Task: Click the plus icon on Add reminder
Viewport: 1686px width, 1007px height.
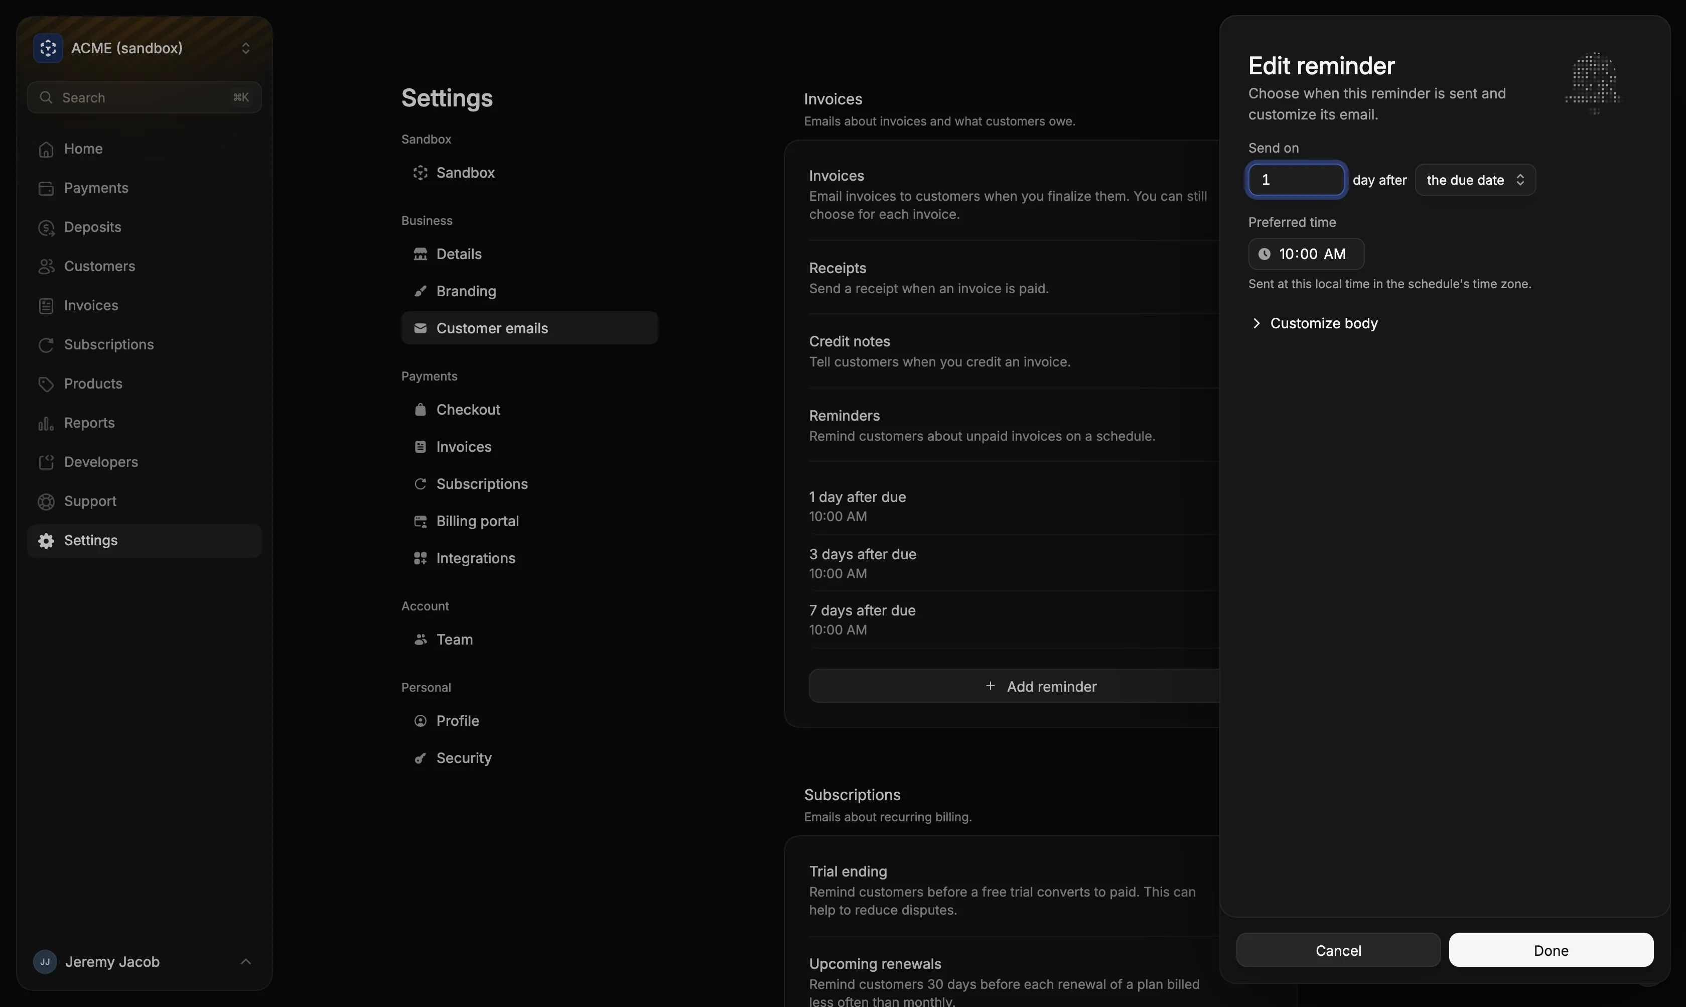Action: (990, 687)
